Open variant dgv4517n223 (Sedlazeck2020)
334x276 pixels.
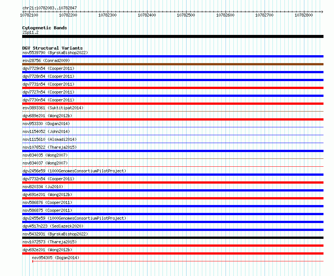[53, 226]
